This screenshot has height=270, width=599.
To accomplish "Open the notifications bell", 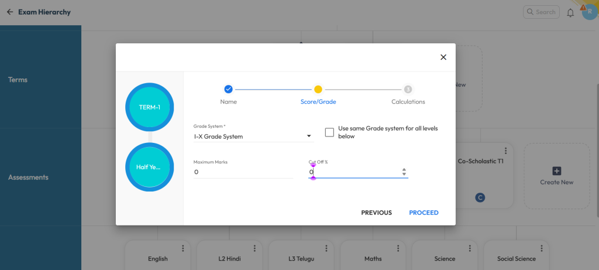I will click(570, 12).
